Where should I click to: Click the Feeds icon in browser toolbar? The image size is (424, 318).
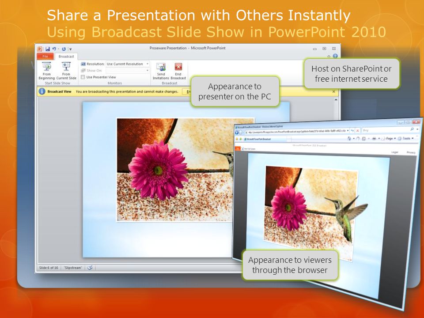358,138
